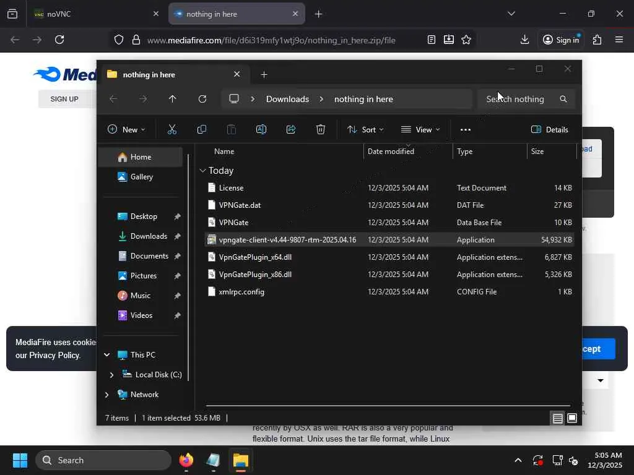Open the See more ellipsis menu
634x475 pixels.
466,130
